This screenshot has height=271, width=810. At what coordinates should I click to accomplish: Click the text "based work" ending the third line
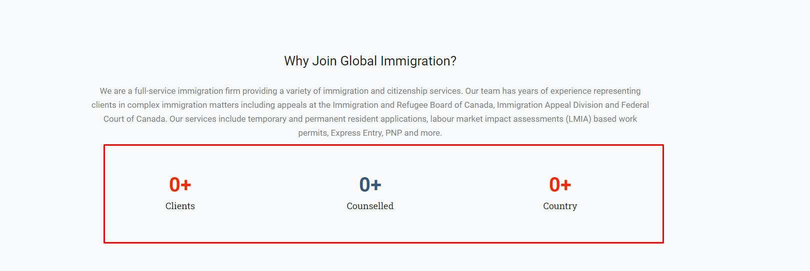pyautogui.click(x=615, y=119)
